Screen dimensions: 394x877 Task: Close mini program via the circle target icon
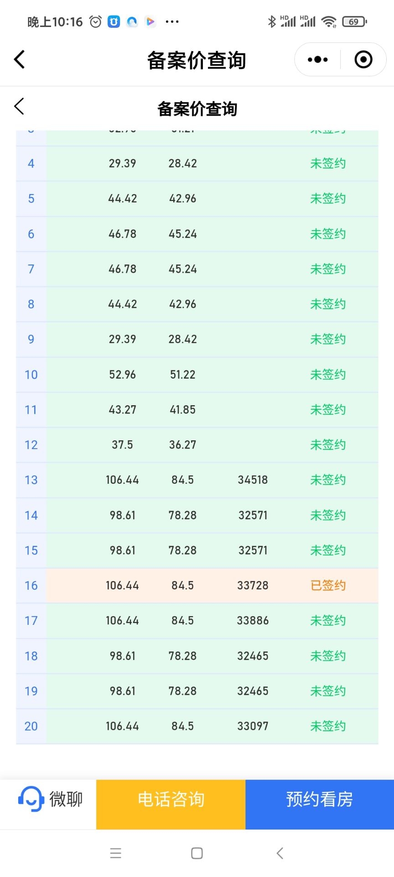[x=363, y=60]
